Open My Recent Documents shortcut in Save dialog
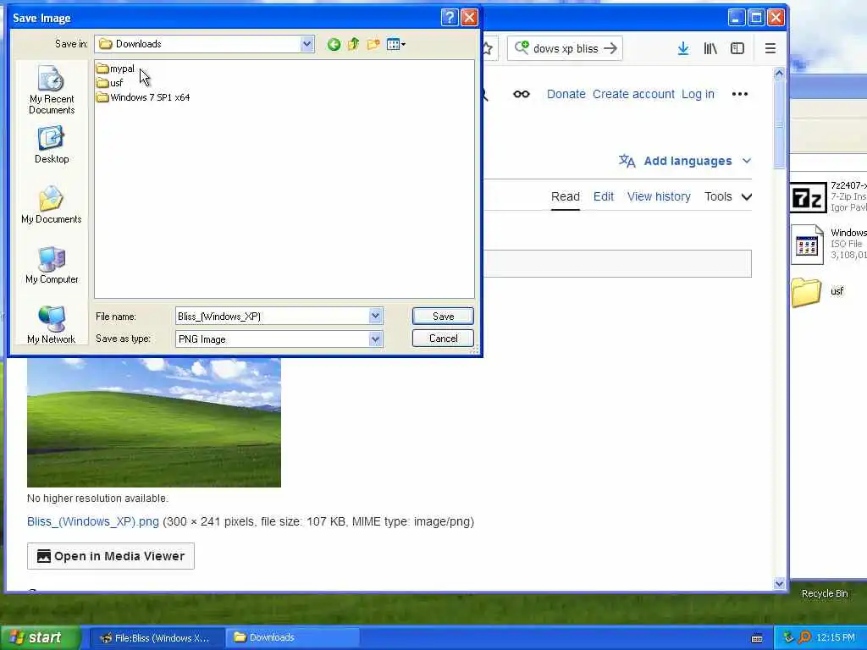 (x=52, y=90)
